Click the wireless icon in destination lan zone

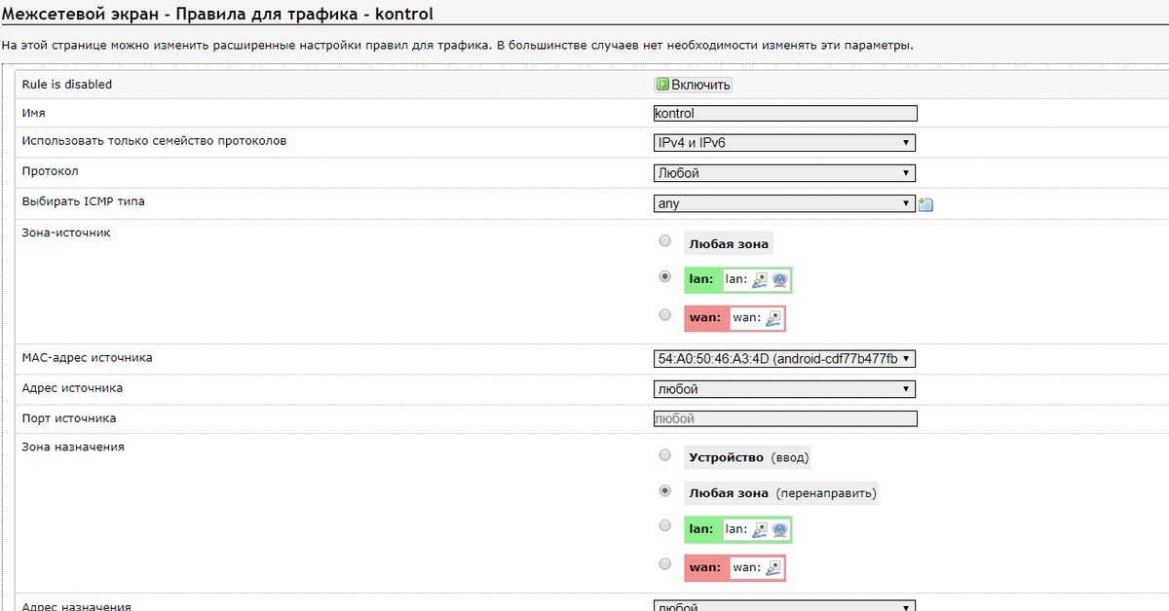click(x=779, y=530)
